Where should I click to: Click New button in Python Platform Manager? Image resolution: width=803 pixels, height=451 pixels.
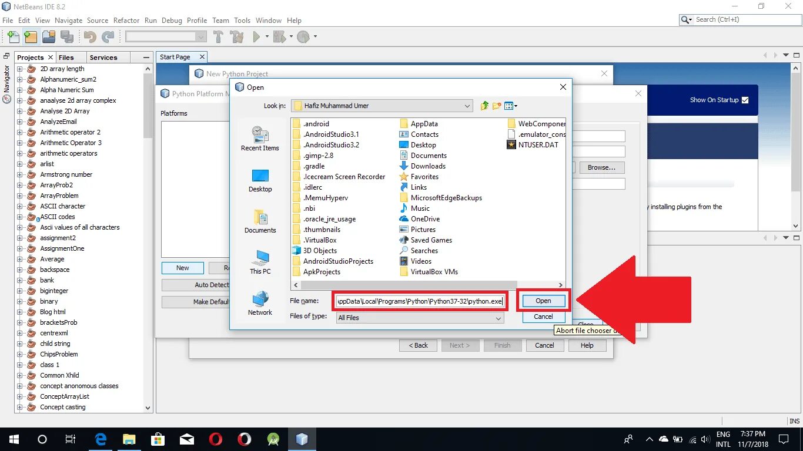pos(183,268)
